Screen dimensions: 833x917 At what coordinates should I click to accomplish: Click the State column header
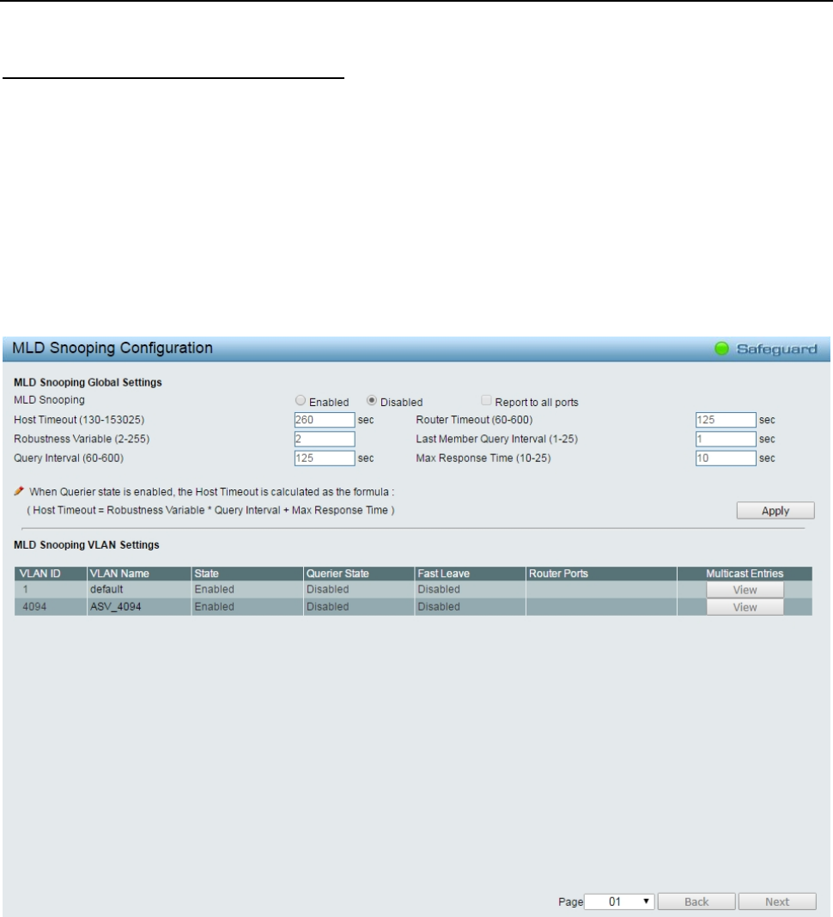[247, 574]
